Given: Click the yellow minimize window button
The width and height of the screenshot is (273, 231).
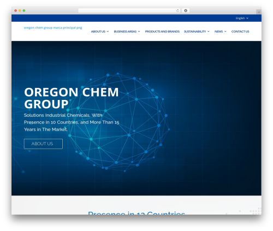Looking at the screenshot, I should point(20,11).
